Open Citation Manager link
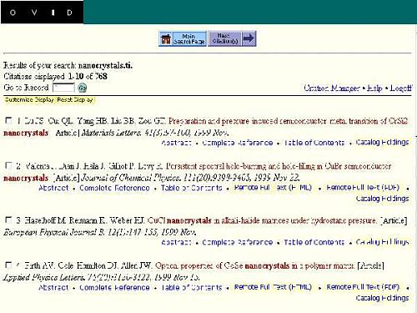This screenshot has height=313, width=417. coord(332,88)
